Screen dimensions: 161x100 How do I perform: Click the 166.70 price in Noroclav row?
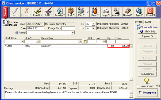click(x=125, y=46)
